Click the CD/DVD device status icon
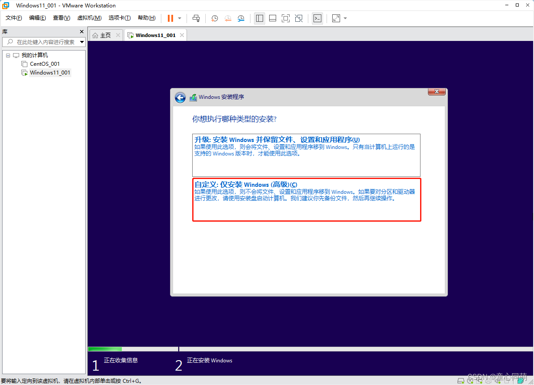Viewport: 534px width, 385px height. tap(470, 380)
